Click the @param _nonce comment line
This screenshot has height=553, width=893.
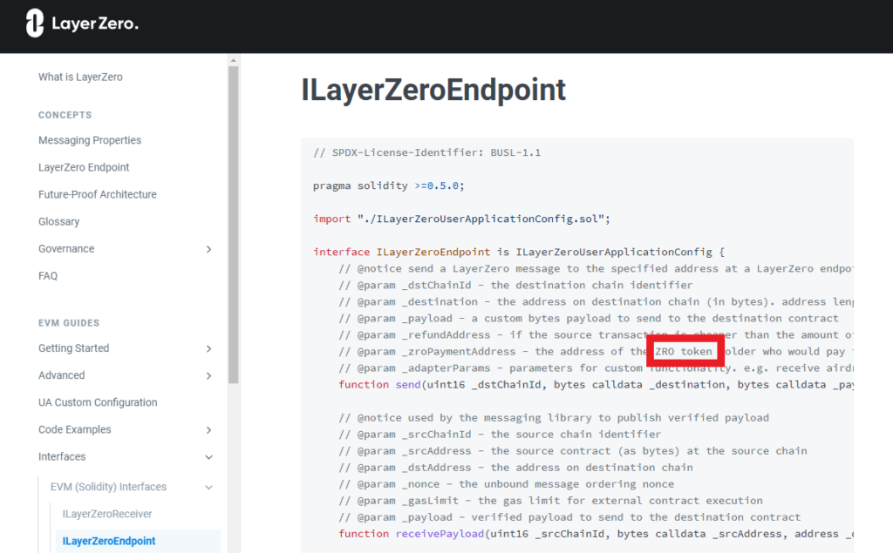click(x=507, y=484)
